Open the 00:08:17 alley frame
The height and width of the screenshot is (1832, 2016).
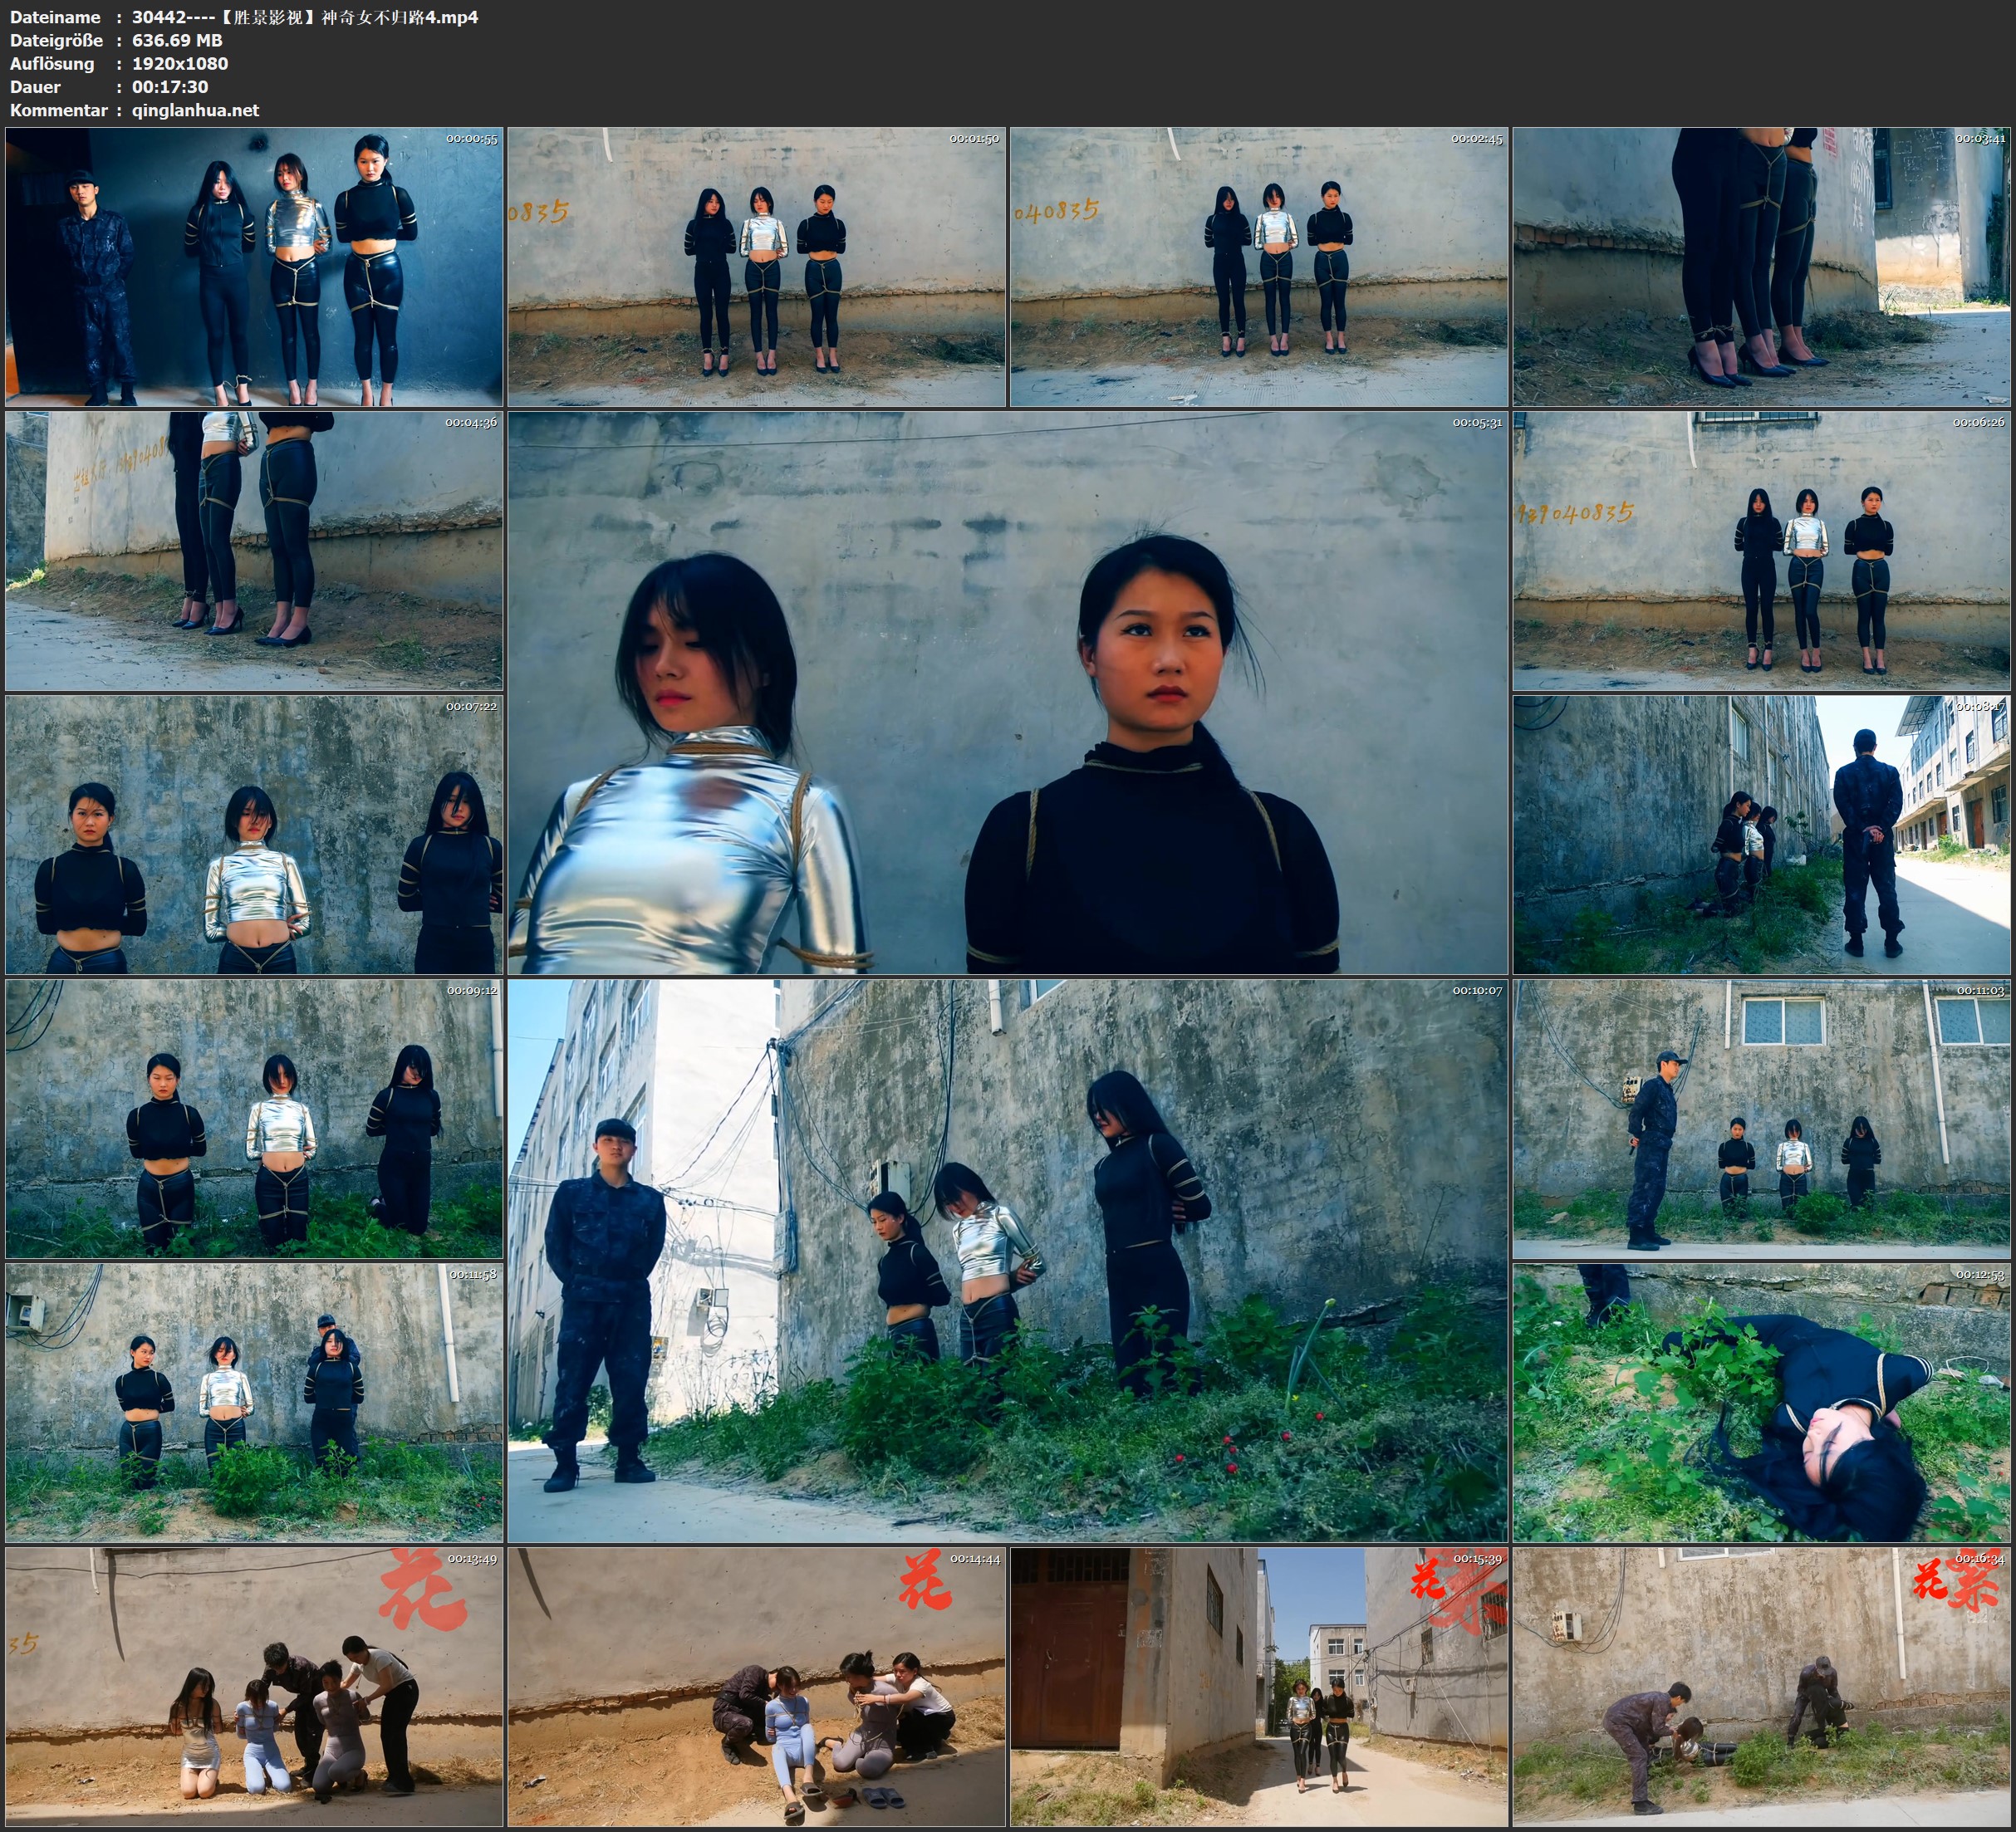(1761, 835)
